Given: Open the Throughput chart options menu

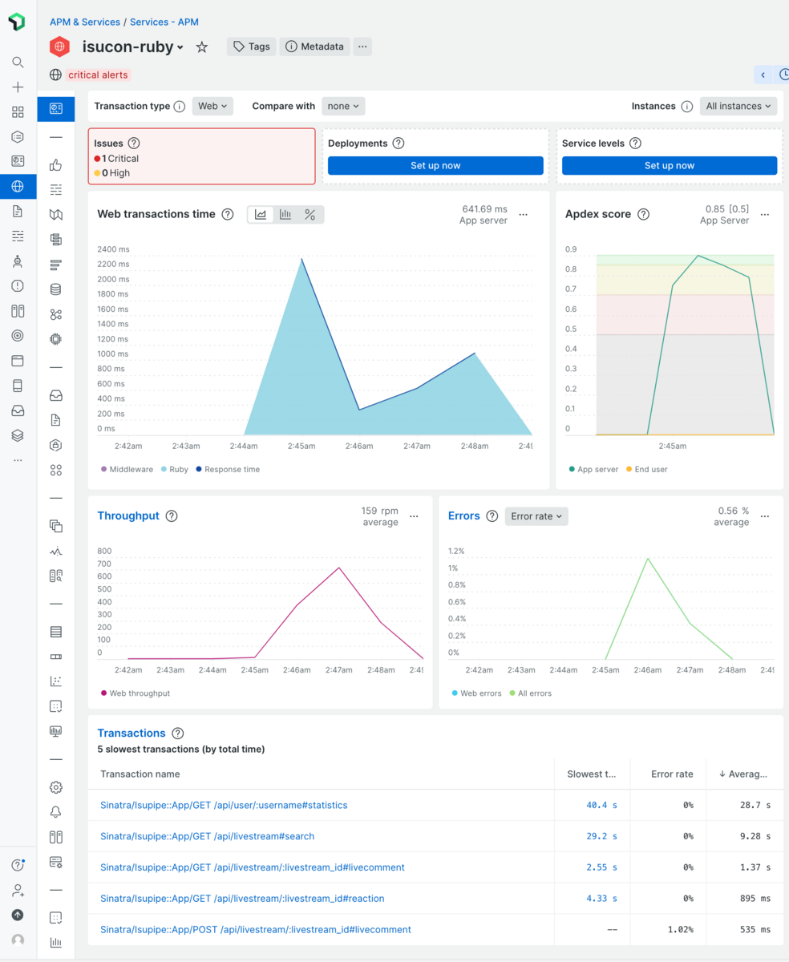Looking at the screenshot, I should tap(414, 516).
